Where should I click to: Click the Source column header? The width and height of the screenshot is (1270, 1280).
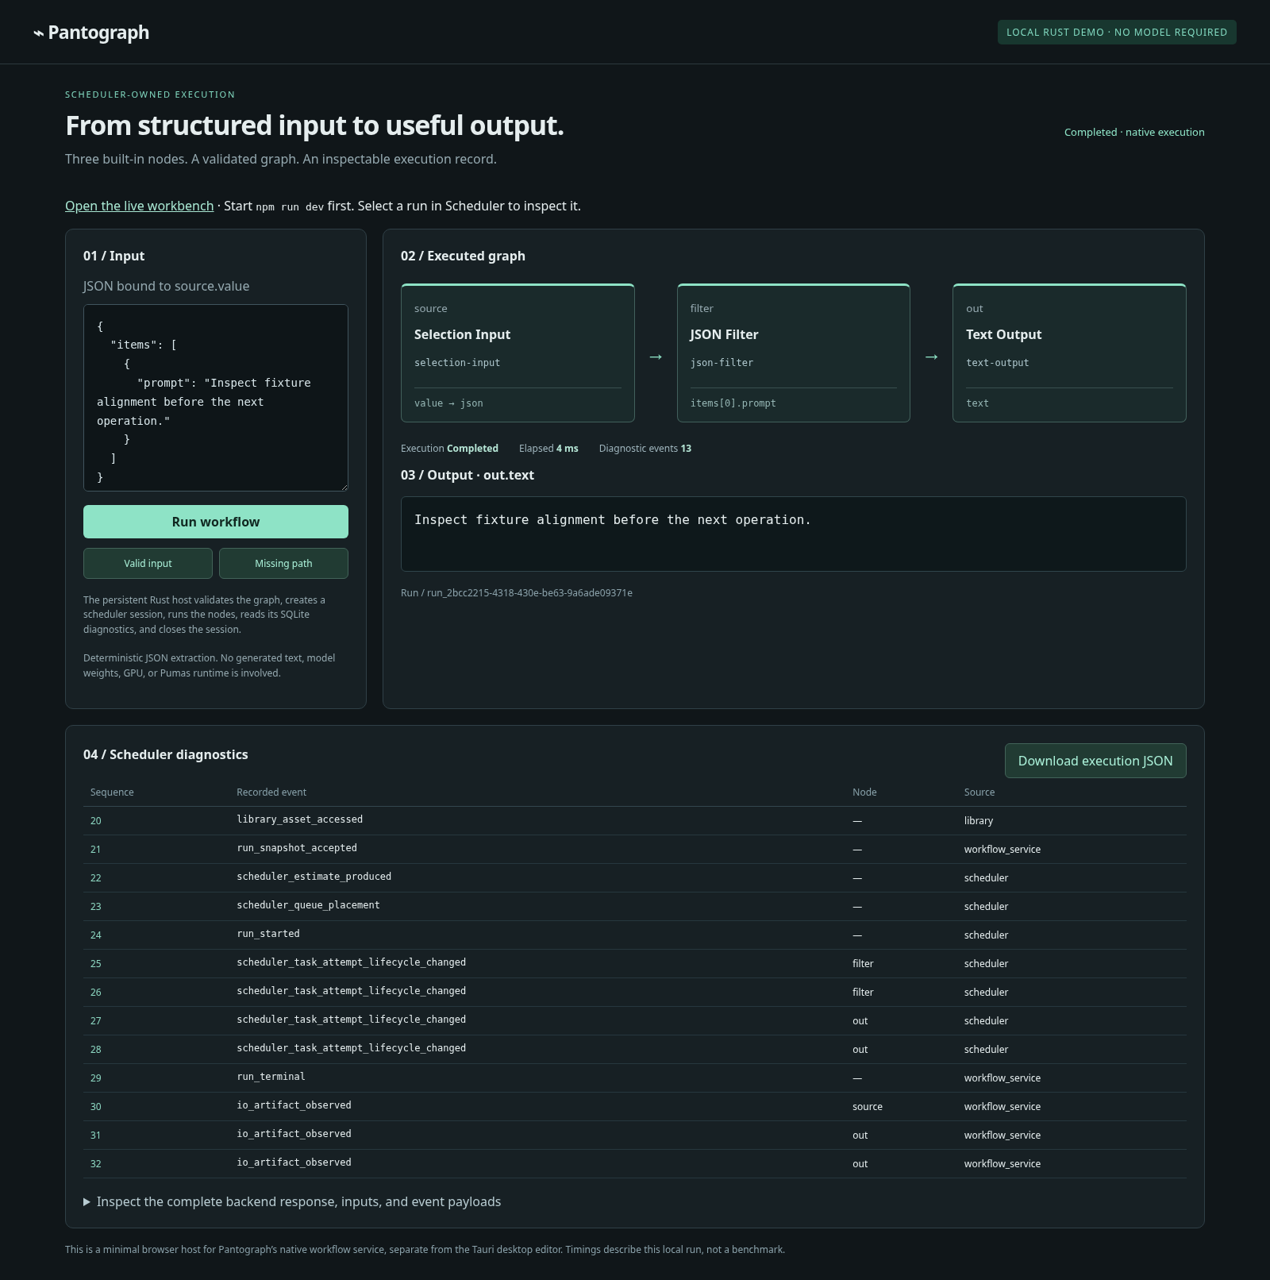(x=979, y=792)
